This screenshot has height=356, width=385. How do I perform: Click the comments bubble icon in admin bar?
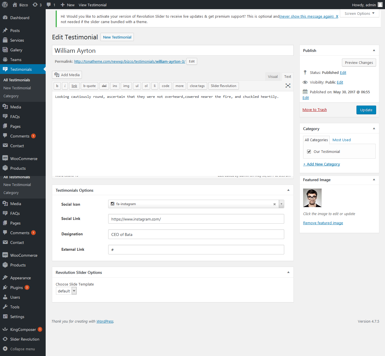coord(49,5)
